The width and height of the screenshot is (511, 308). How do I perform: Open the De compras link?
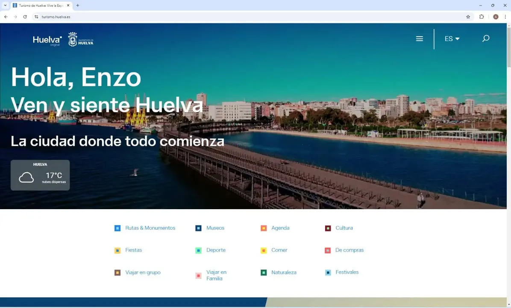point(349,250)
